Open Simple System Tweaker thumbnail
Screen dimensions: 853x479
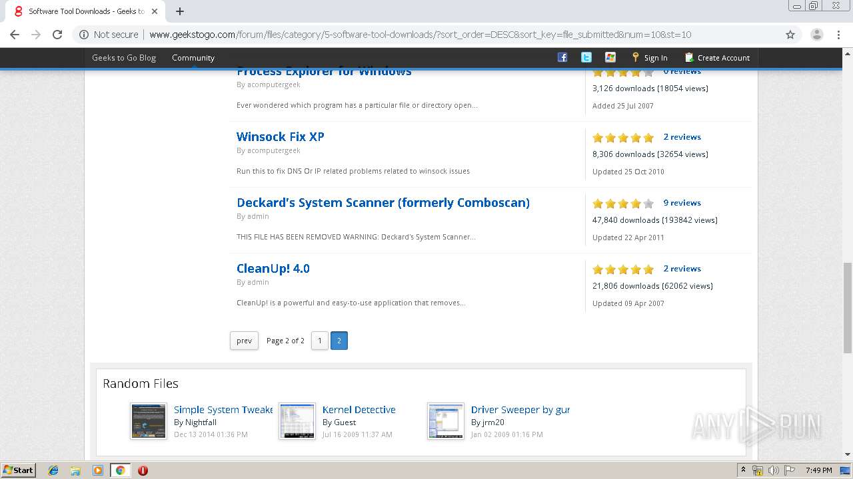click(x=149, y=421)
